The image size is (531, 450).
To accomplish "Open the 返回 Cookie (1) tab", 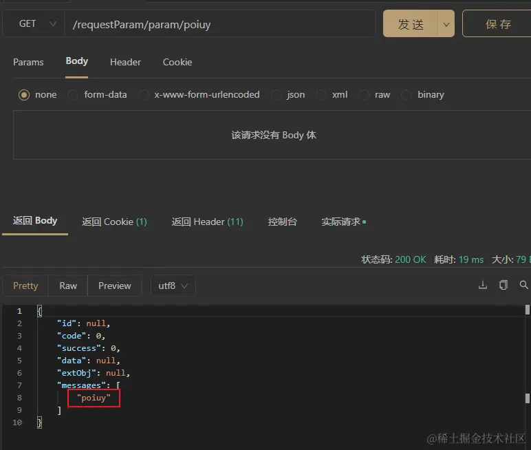I will (x=114, y=222).
